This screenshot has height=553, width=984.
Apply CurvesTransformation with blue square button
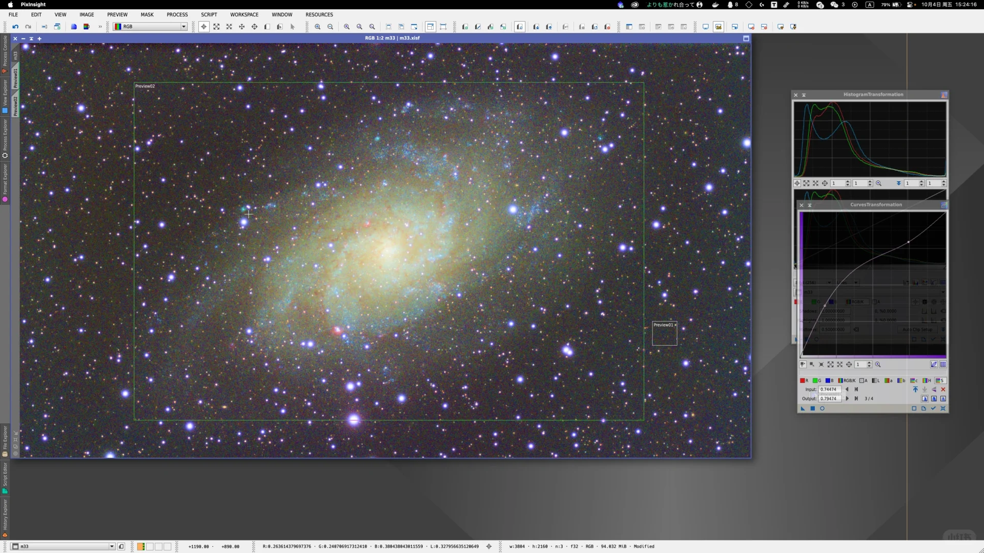pos(812,409)
